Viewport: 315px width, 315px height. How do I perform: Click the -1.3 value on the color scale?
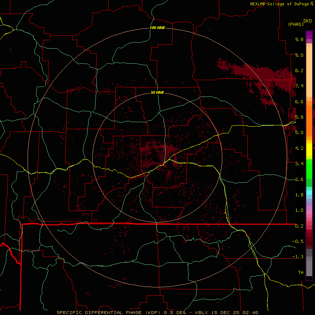298,257
